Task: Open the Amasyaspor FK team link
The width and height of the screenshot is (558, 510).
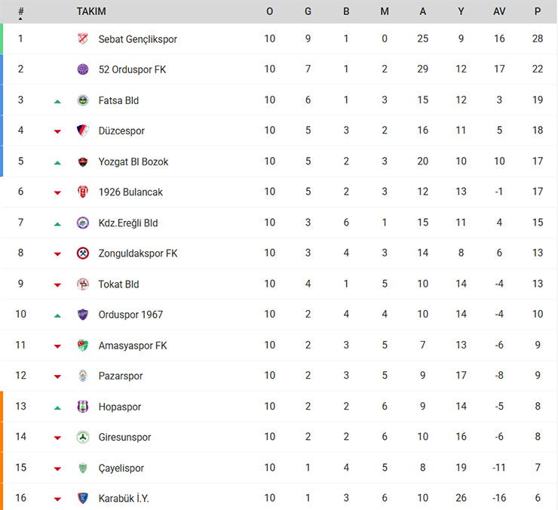Action: coord(133,346)
